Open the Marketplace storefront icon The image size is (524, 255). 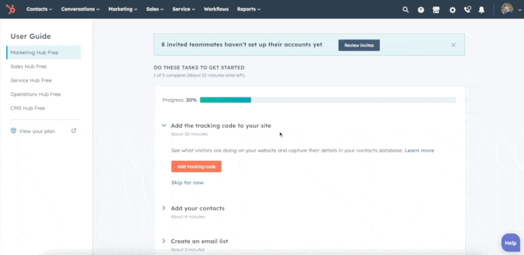pyautogui.click(x=436, y=10)
